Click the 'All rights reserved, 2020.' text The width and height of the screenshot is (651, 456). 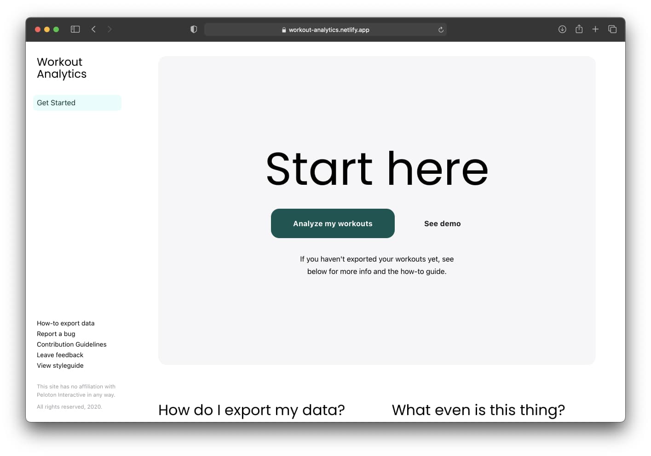[x=69, y=407]
